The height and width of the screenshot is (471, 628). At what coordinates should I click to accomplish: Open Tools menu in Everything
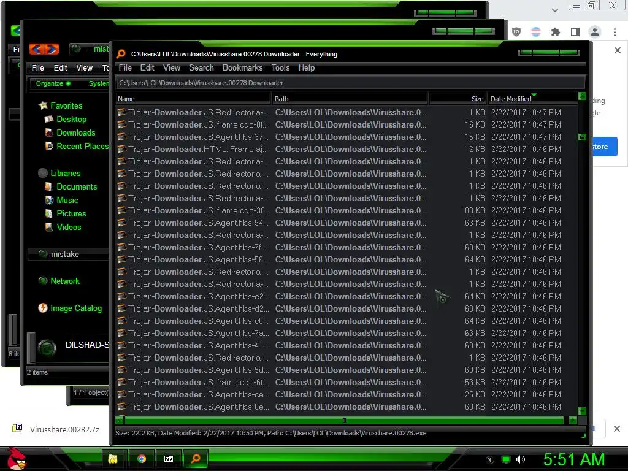tap(280, 67)
